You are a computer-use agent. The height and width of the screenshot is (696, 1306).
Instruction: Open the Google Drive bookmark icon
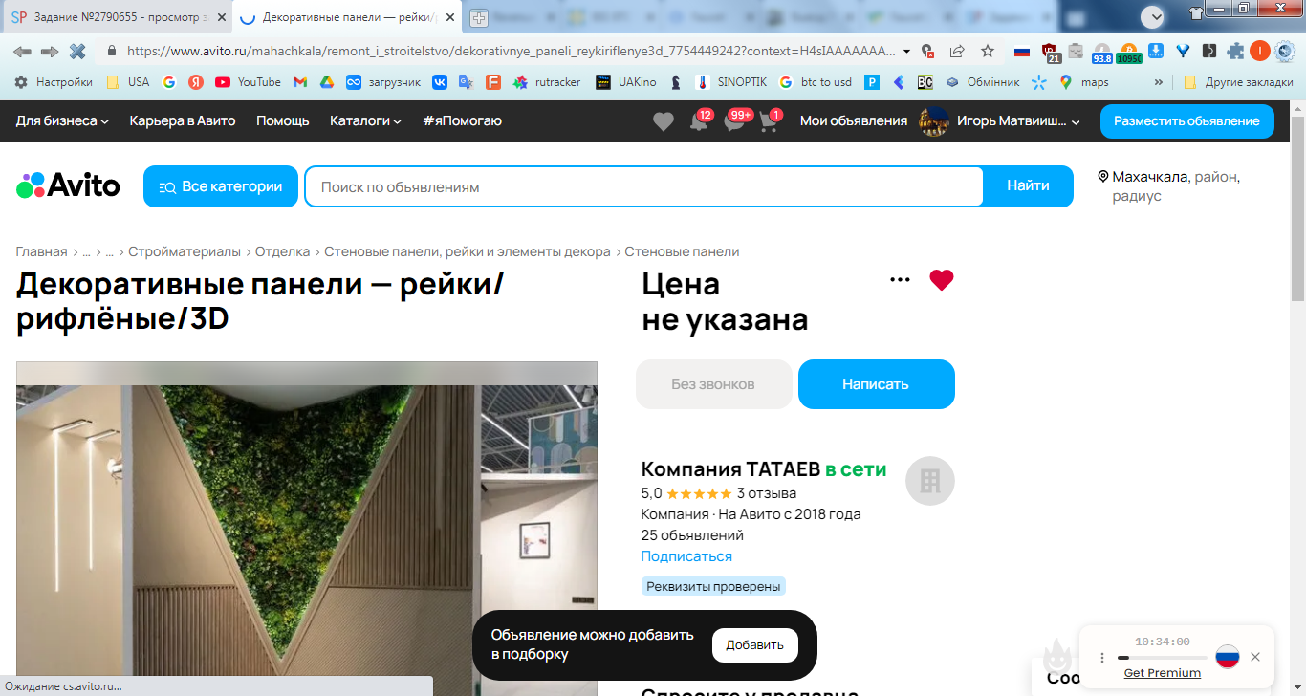(326, 82)
